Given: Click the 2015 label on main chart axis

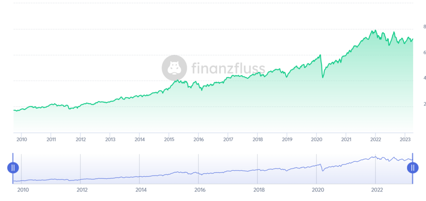Looking at the screenshot, I should 169,139.
